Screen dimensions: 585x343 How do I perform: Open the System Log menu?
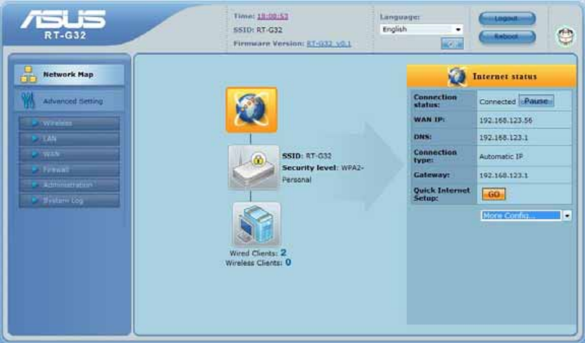pyautogui.click(x=70, y=200)
